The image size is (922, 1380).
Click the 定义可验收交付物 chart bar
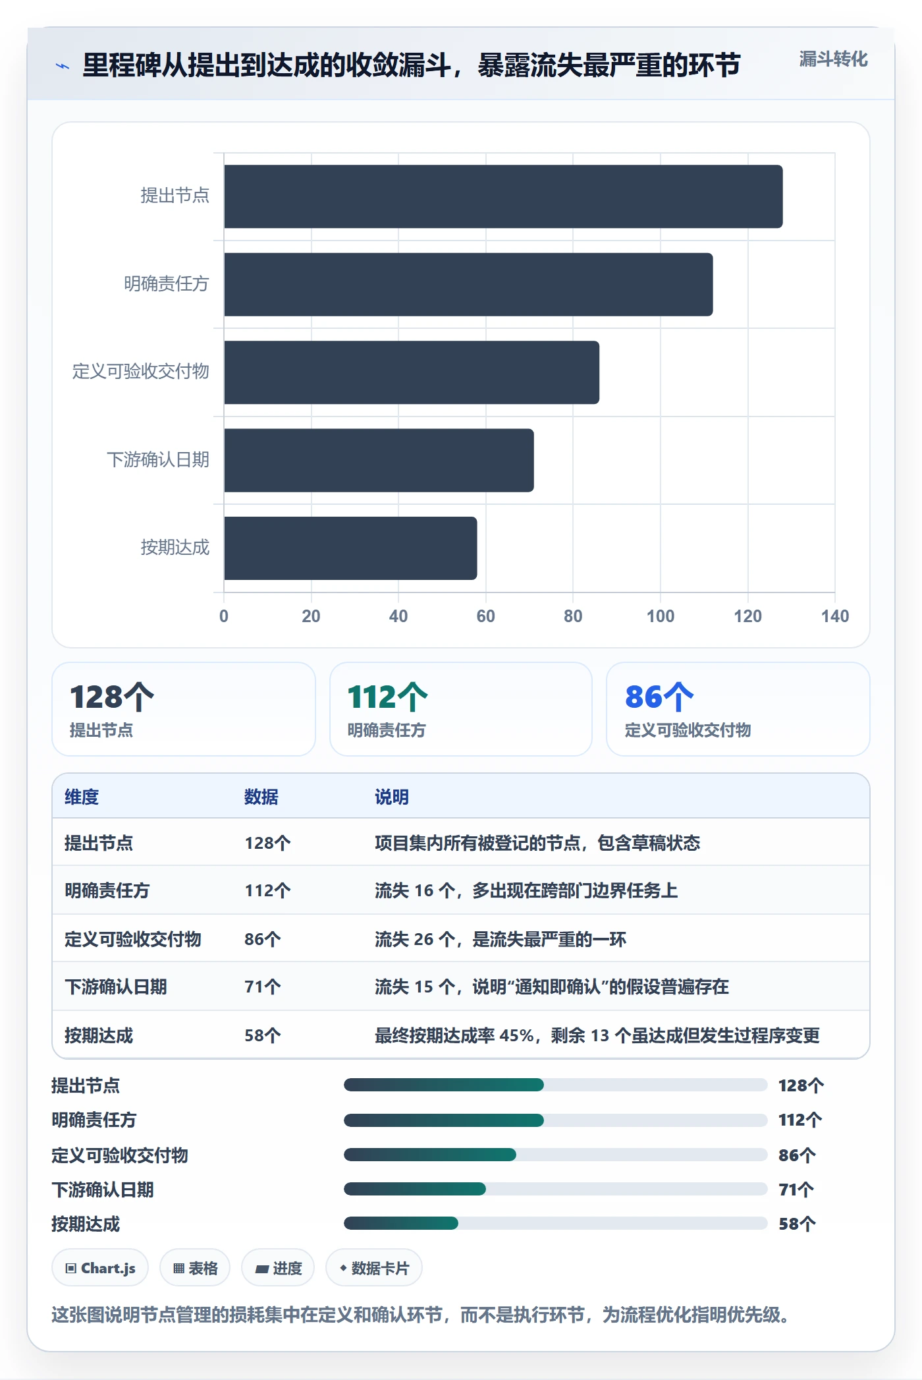click(412, 372)
